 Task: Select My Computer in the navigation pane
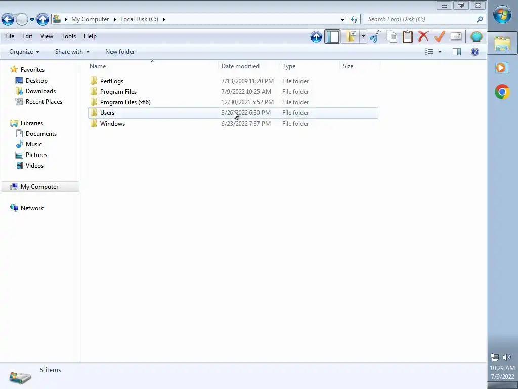(x=39, y=187)
